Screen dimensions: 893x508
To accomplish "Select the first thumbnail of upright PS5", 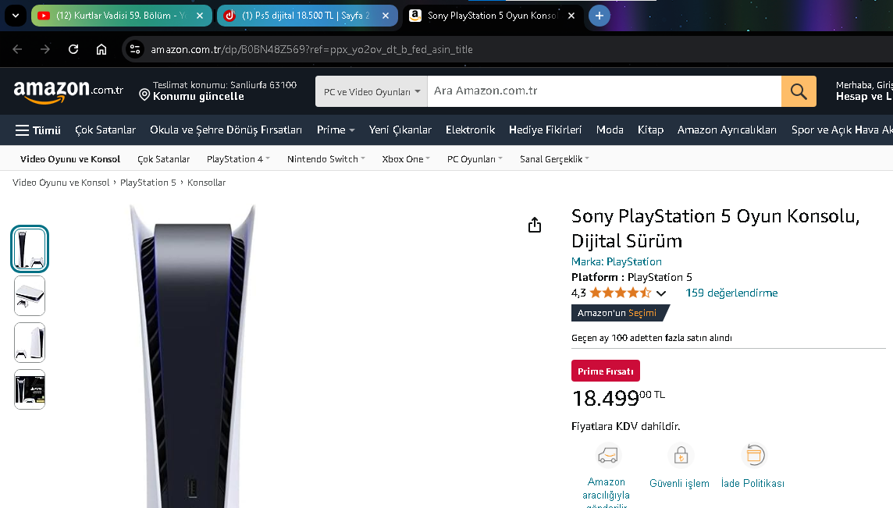I will 30,250.
